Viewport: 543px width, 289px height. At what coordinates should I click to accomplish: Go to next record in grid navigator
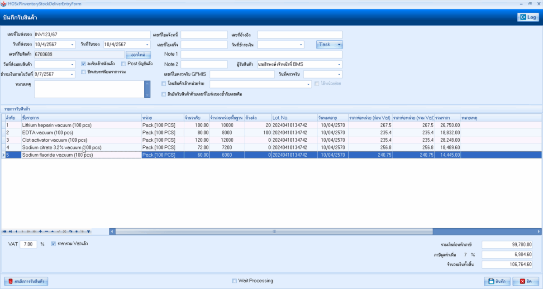[x=23, y=231]
